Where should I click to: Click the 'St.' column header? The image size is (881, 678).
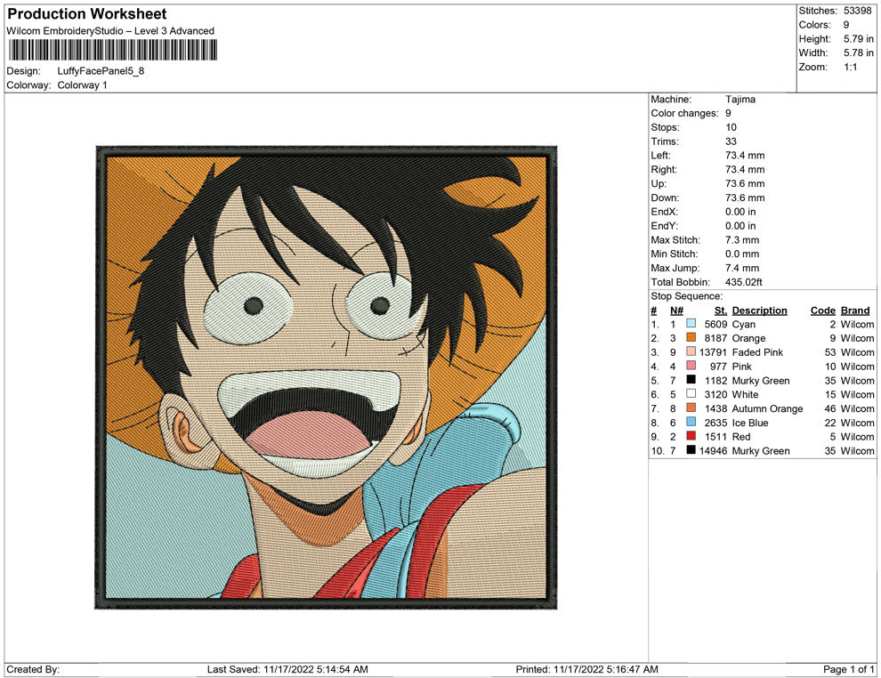(721, 311)
